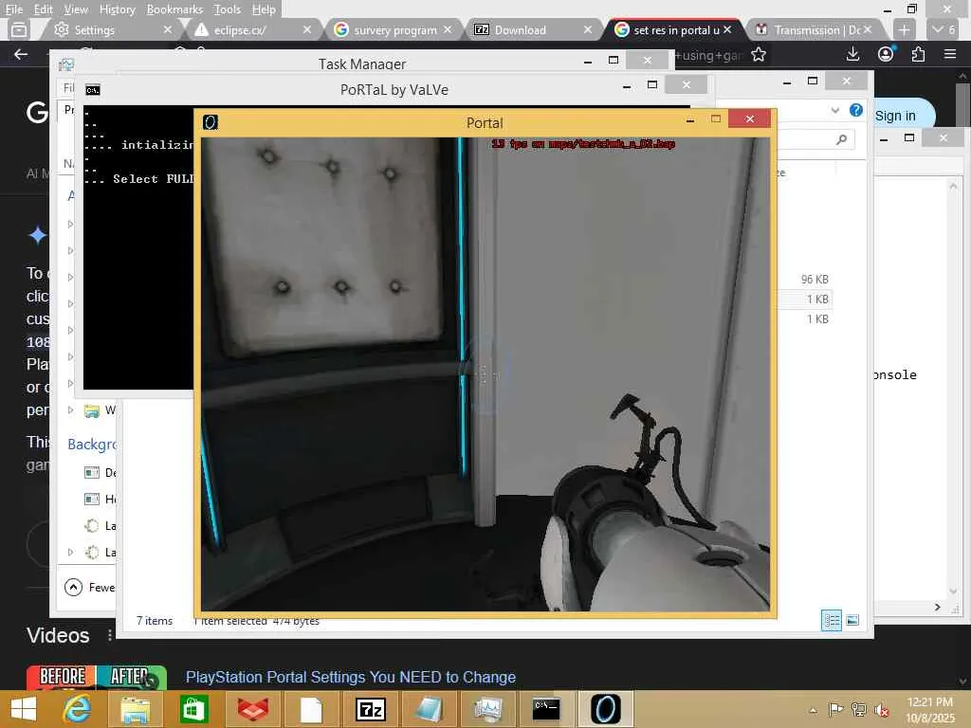Open the notebook app taskbar icon
The height and width of the screenshot is (728, 971).
tap(429, 709)
